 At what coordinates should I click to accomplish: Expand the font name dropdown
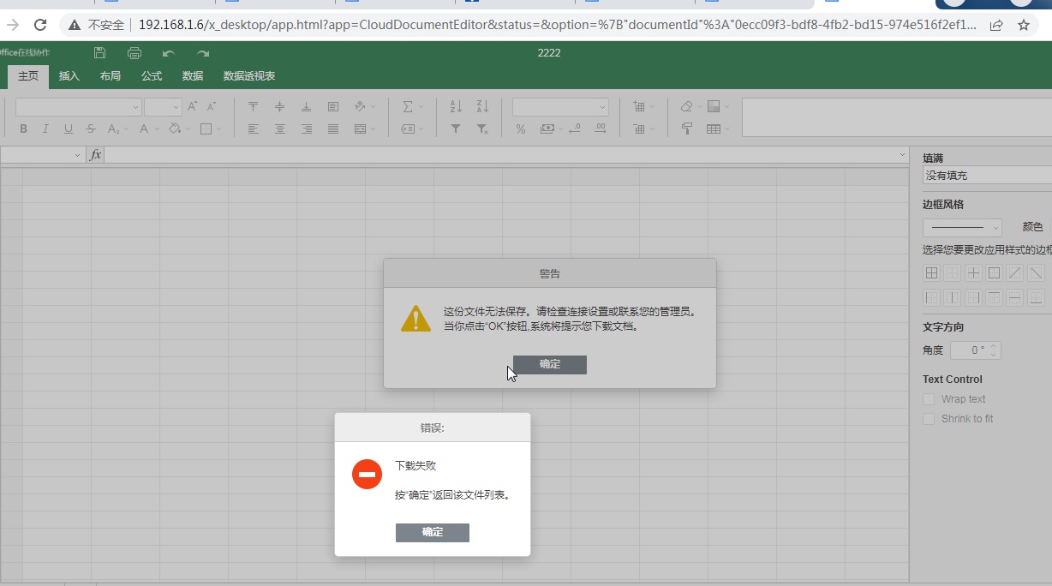coord(78,107)
